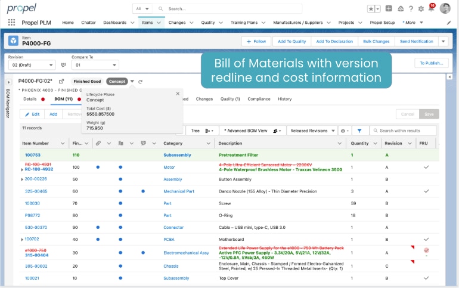Toggle the FRU checkmark for Top Cover row
Viewport: 459px width, 288px height.
click(426, 278)
